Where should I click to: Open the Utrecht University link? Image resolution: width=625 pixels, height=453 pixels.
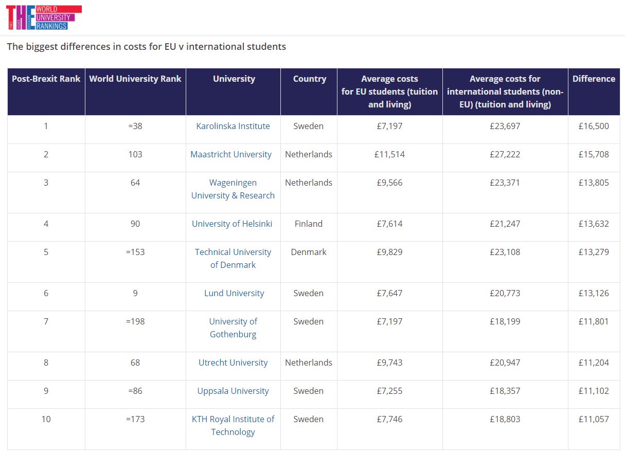233,363
